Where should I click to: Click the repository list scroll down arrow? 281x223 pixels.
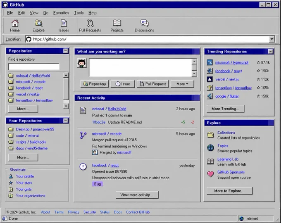pos(66,106)
